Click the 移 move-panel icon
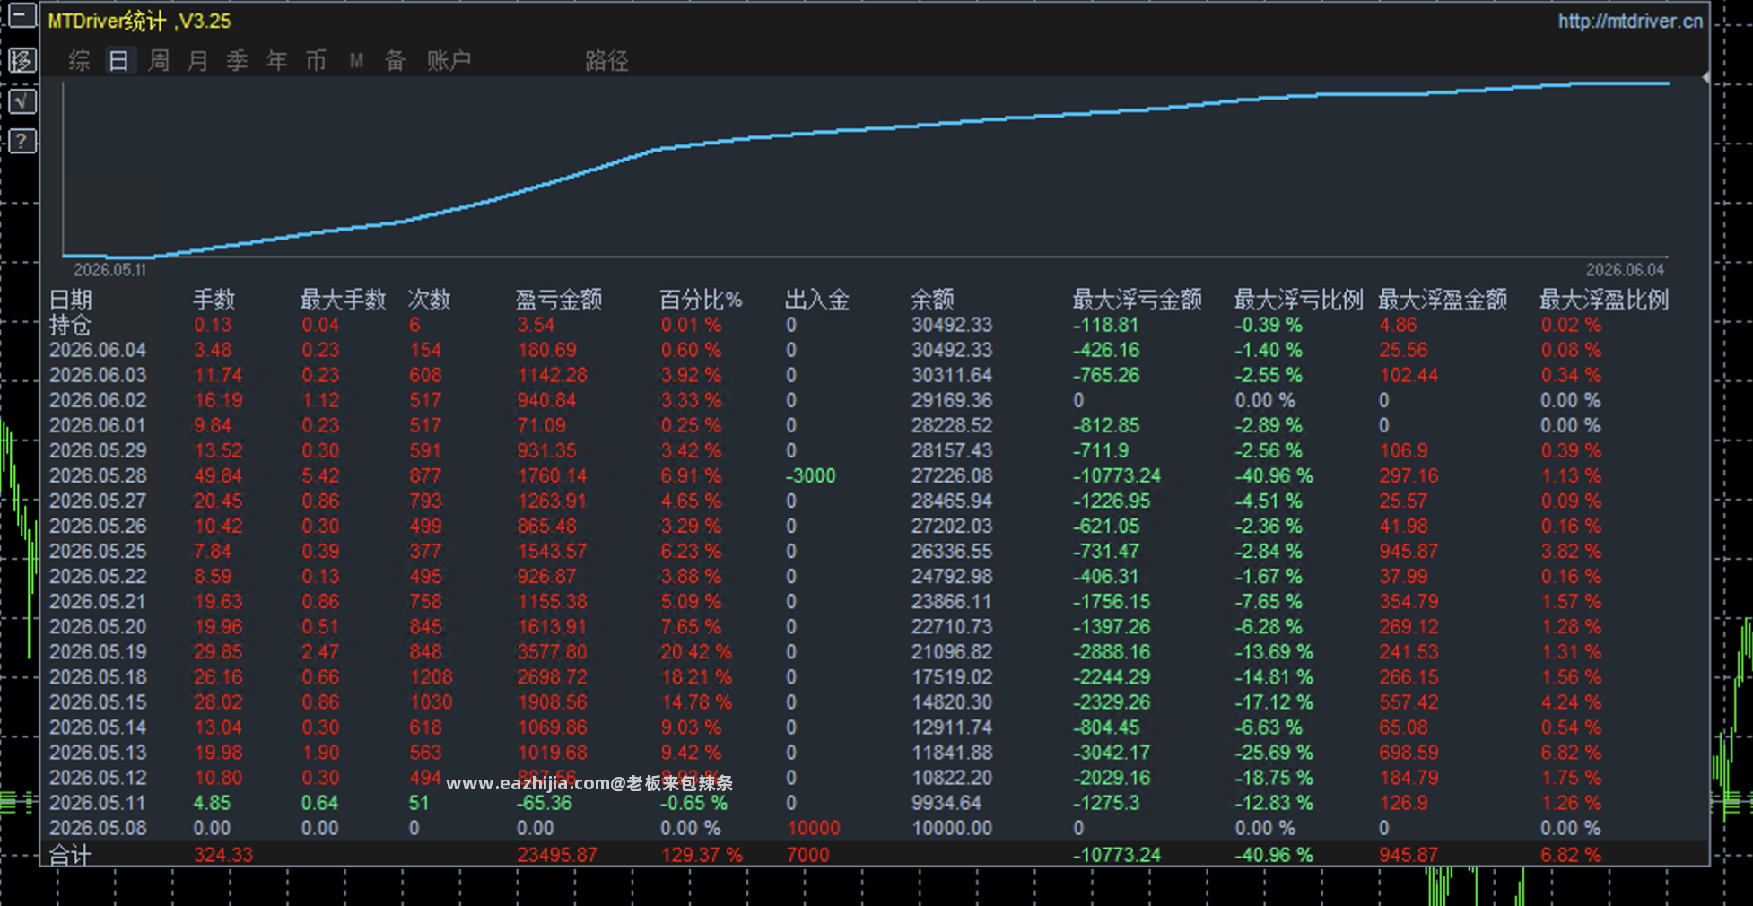The image size is (1753, 906). (x=22, y=60)
